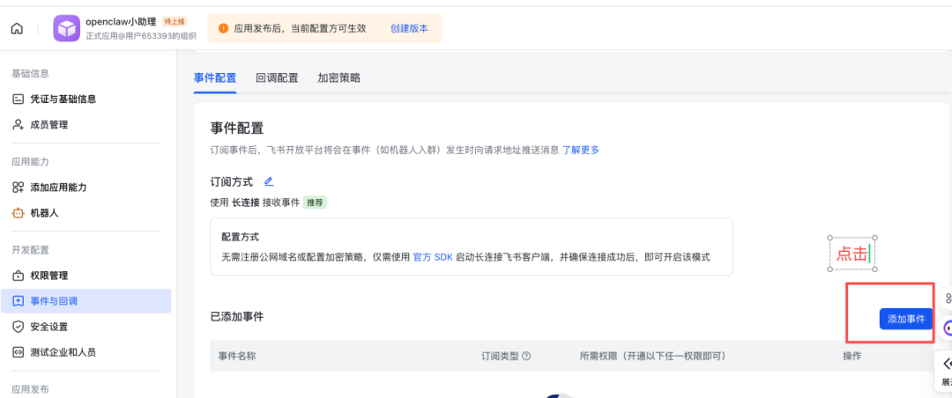Click the 应用能力 sidebar section label

coord(30,162)
